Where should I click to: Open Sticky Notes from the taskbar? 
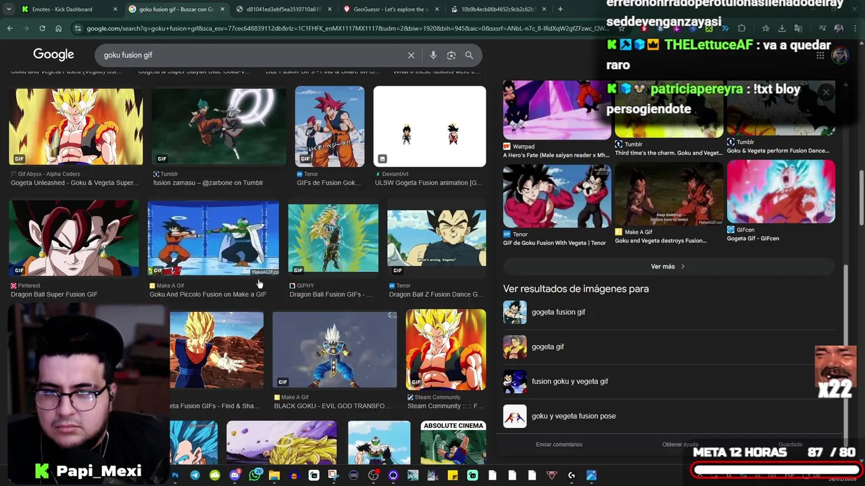[x=453, y=475]
